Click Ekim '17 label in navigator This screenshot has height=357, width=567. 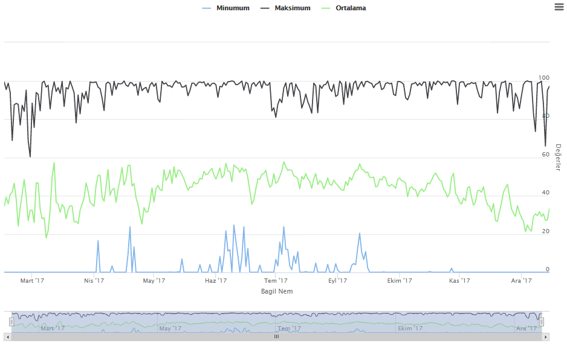[x=410, y=328]
